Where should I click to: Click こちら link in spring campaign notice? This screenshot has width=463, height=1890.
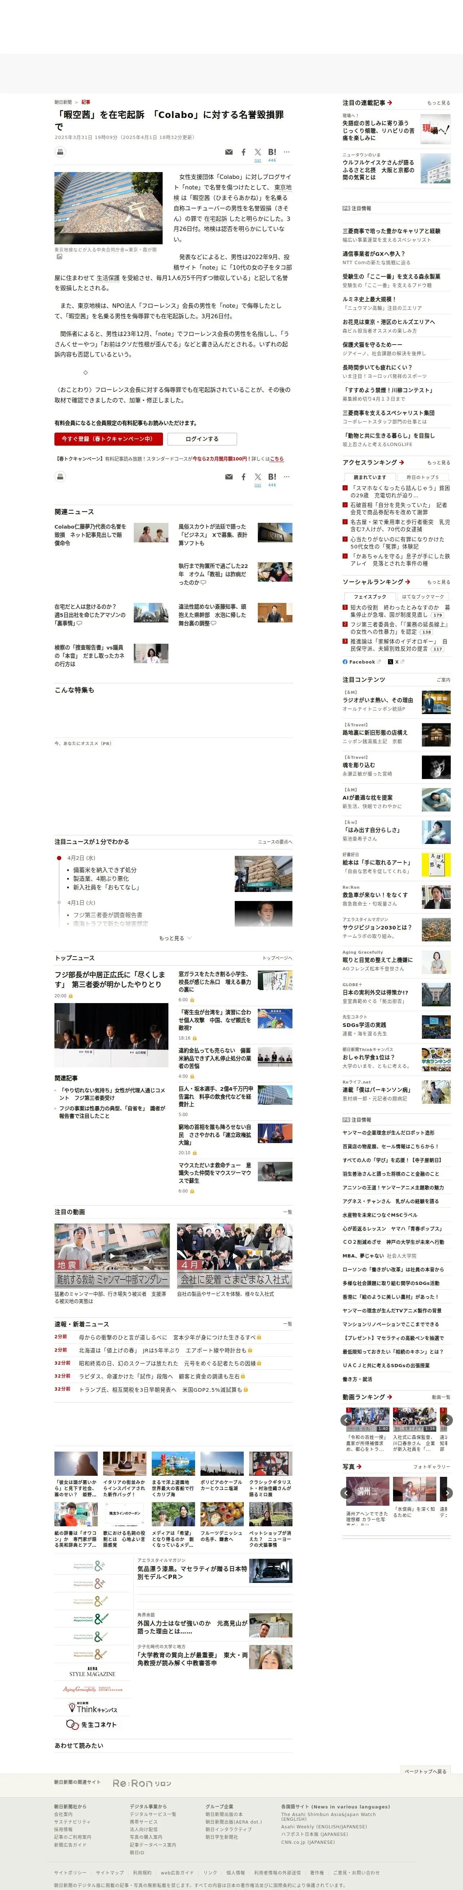277,459
